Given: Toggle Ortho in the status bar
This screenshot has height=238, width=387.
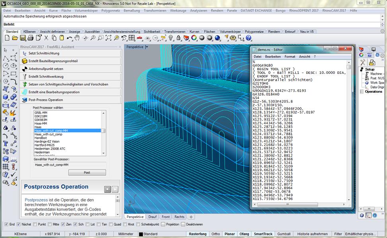Looking at the screenshot, I should (x=216, y=234).
